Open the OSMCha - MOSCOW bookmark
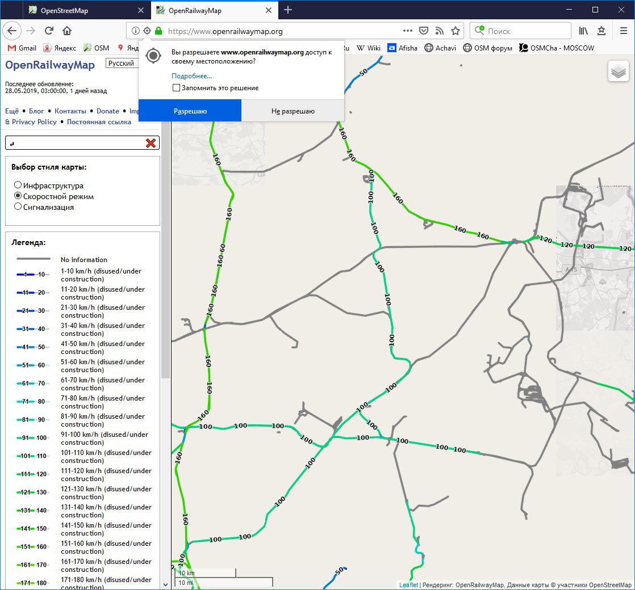 pyautogui.click(x=557, y=48)
